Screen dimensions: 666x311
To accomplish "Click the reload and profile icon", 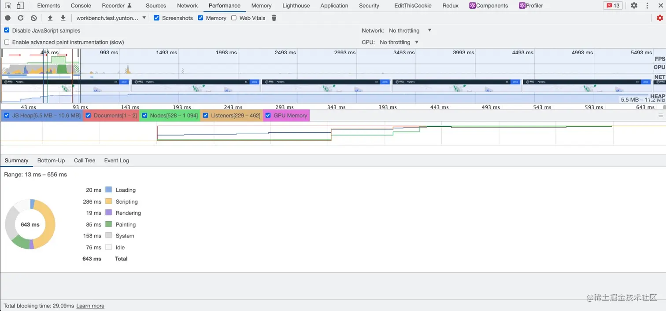I will [21, 18].
